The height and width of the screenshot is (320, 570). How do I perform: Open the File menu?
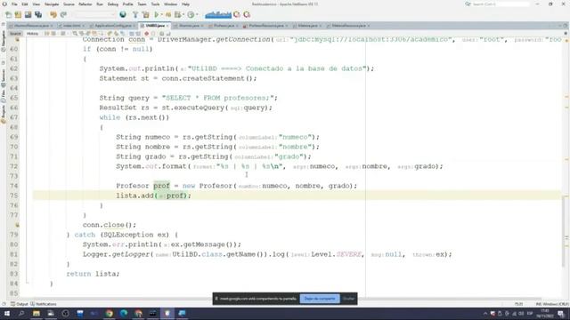coord(14,4)
